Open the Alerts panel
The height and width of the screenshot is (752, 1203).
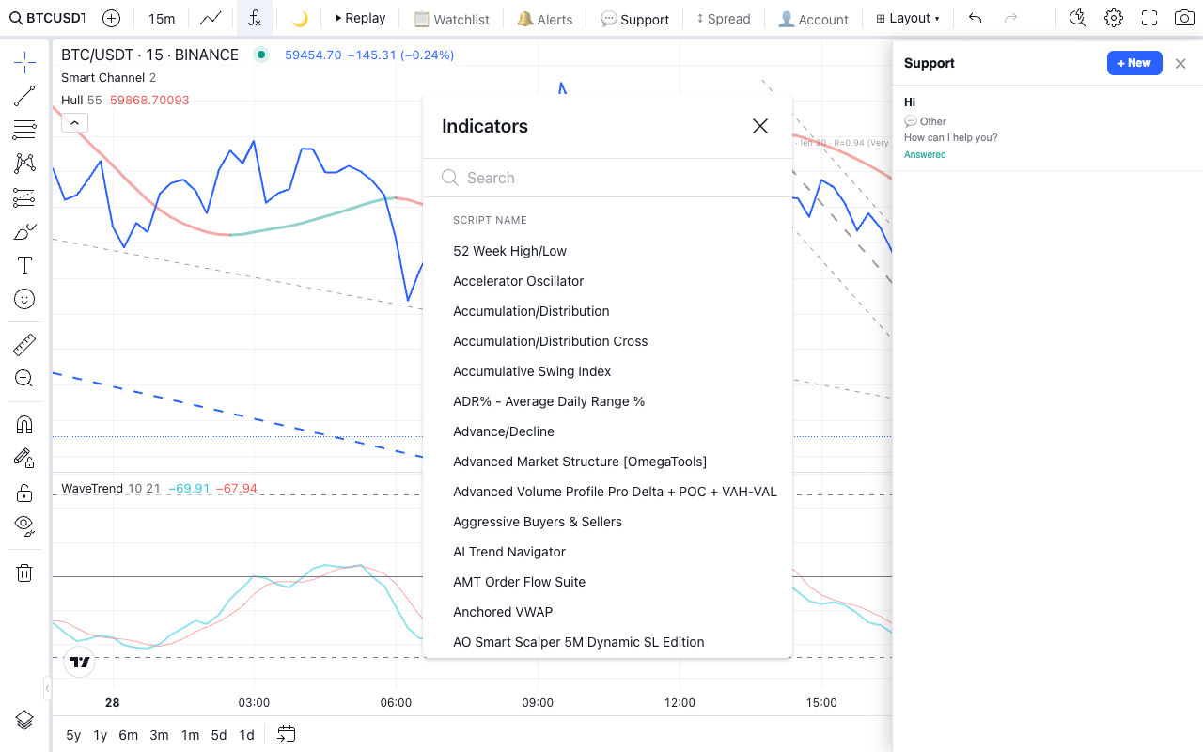click(545, 18)
